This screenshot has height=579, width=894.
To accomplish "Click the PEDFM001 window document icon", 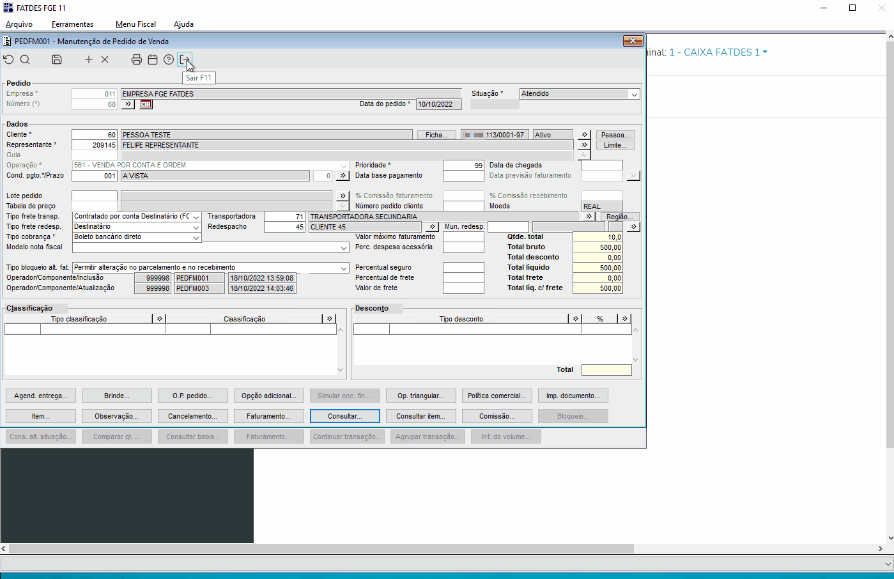I will (x=7, y=41).
